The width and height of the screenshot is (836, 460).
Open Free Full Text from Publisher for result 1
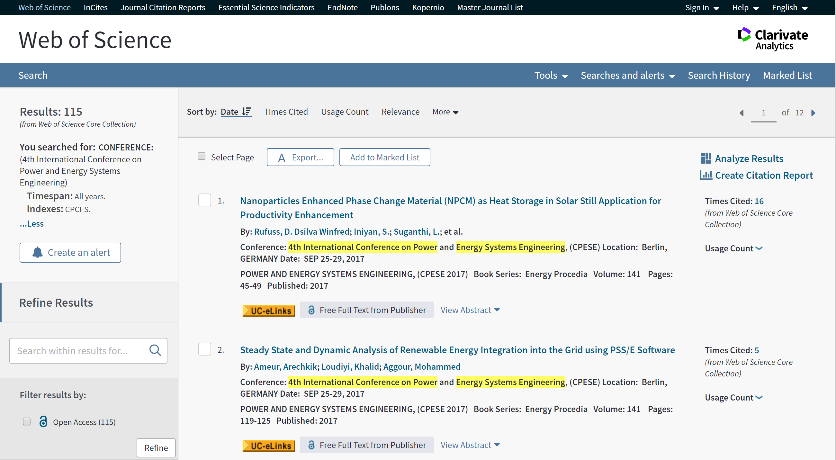point(367,310)
